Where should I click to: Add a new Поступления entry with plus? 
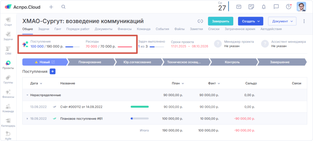[x=53, y=71]
